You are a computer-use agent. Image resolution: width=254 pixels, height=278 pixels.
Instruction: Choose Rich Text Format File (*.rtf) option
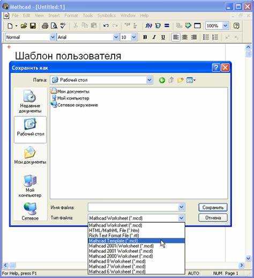coord(137,236)
